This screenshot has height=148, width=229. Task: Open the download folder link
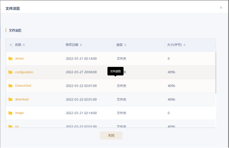(x=22, y=99)
